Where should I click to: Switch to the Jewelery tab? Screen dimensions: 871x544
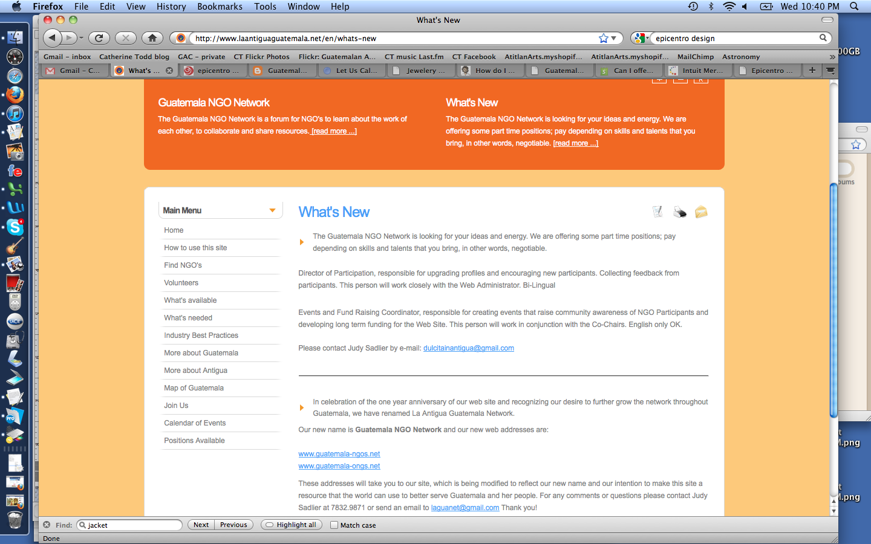click(420, 71)
